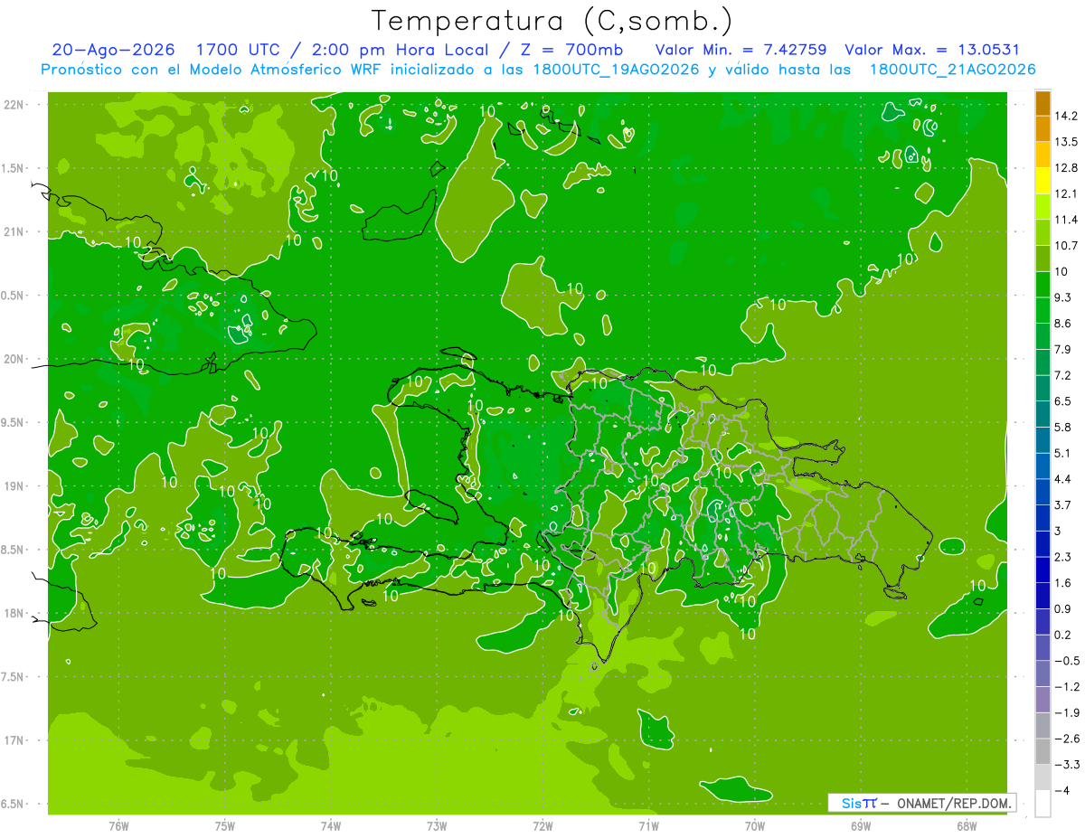Click the '13.5' colorbar value
This screenshot has height=838, width=1085.
(x=1066, y=142)
